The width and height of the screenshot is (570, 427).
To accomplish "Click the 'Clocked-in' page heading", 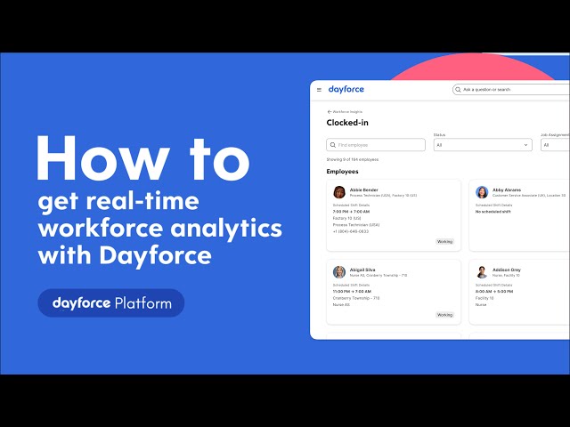I will [x=347, y=123].
